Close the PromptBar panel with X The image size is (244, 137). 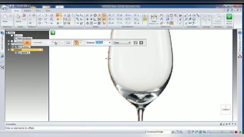236,124
